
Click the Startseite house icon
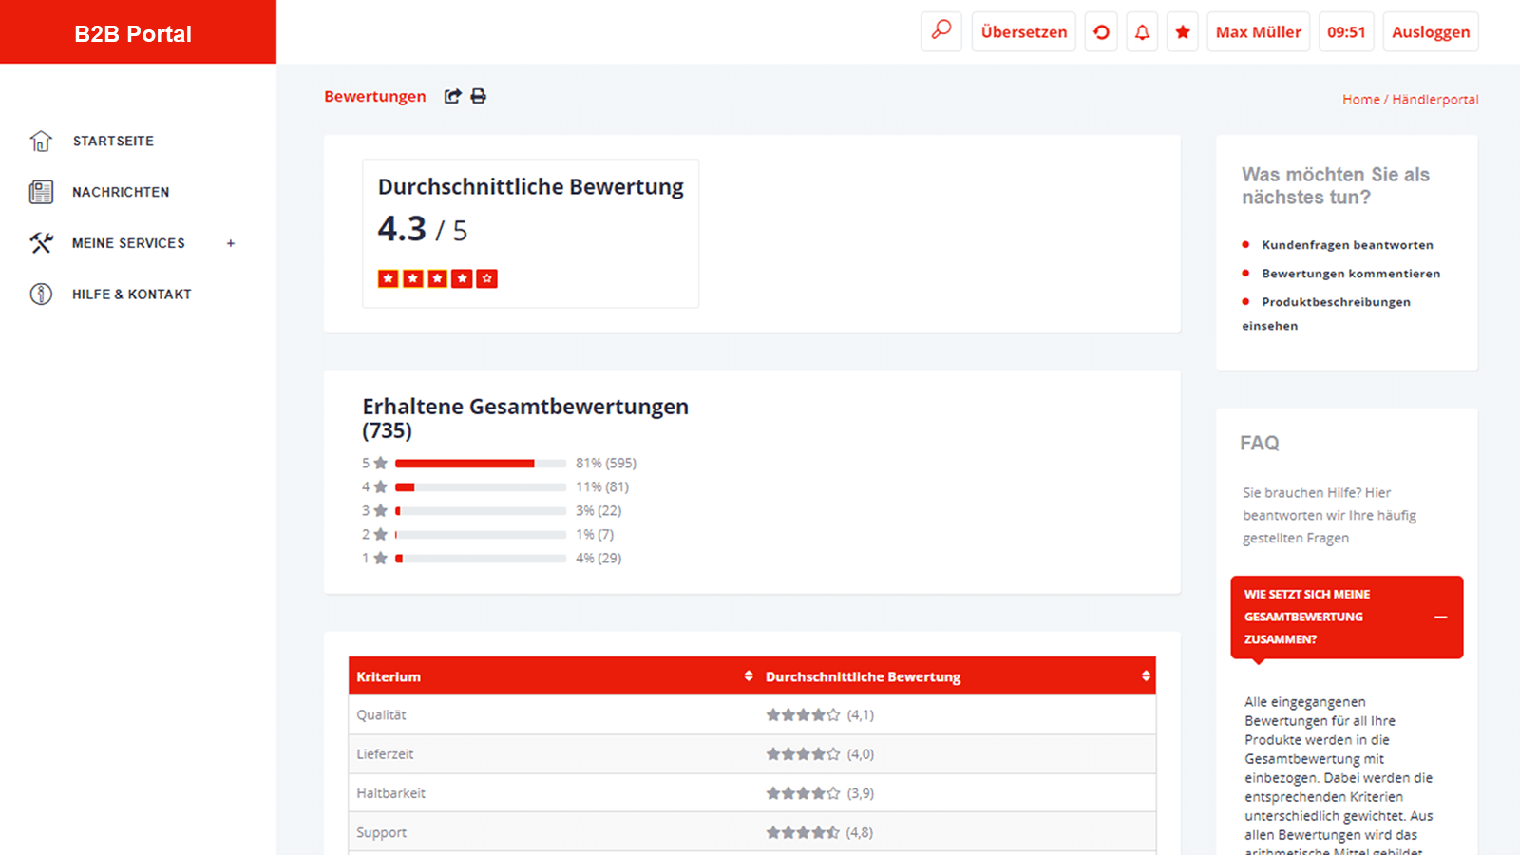(x=41, y=141)
